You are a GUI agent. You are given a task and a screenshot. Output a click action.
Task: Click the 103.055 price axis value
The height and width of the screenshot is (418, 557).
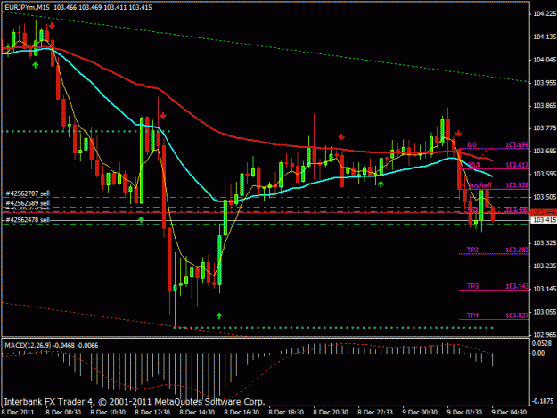point(545,312)
